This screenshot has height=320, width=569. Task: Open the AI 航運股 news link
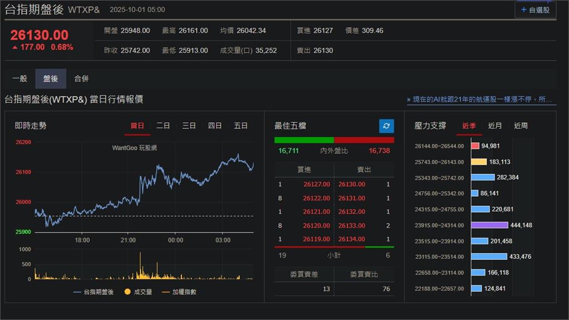[481, 99]
